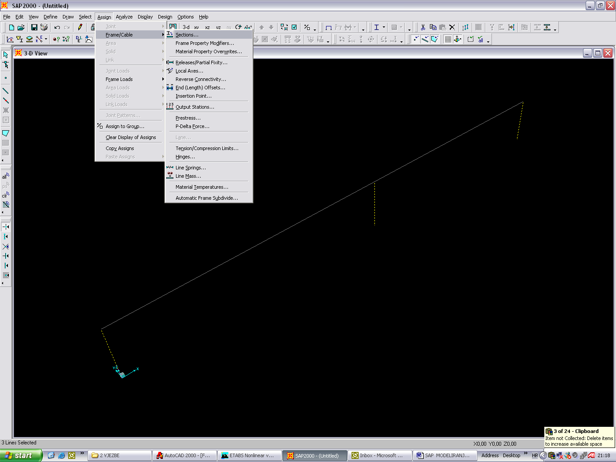Expand the Frame/Cable submenu entry

[x=130, y=35]
